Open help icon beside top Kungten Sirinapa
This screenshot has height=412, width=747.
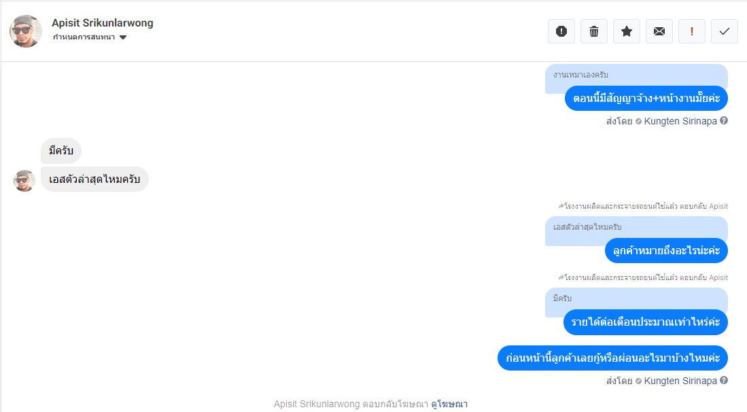(724, 120)
